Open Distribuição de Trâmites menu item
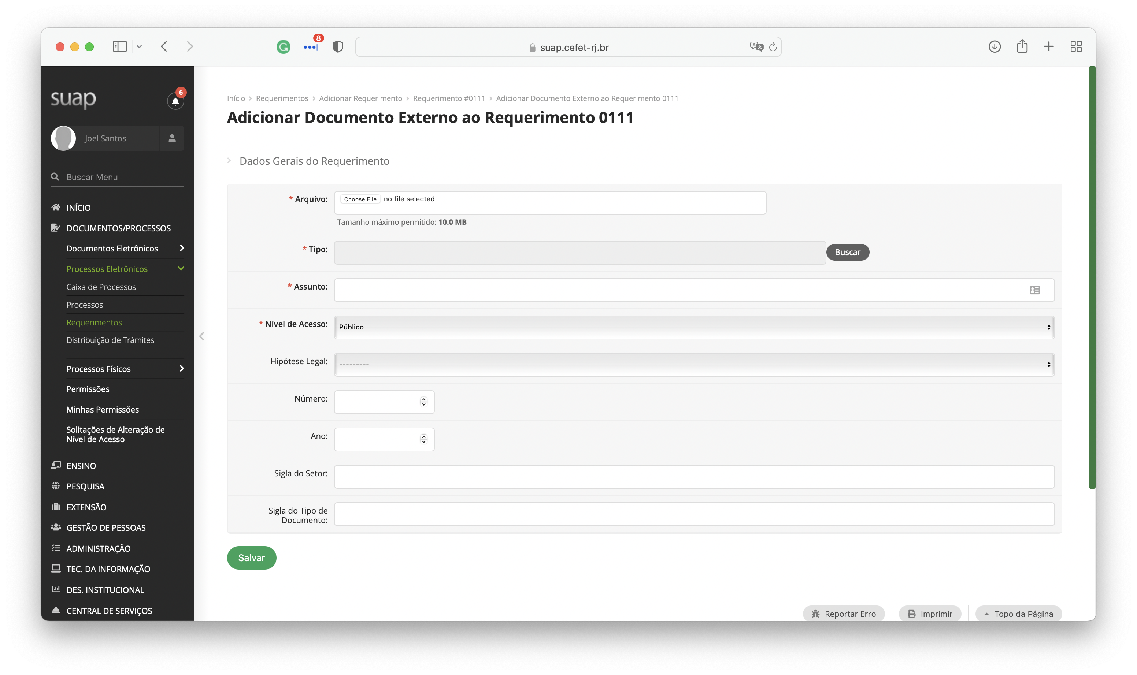This screenshot has width=1137, height=675. pos(110,340)
